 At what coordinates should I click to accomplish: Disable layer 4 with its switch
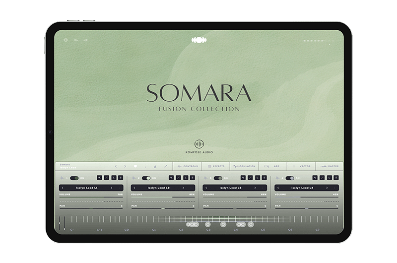pyautogui.click(x=289, y=178)
